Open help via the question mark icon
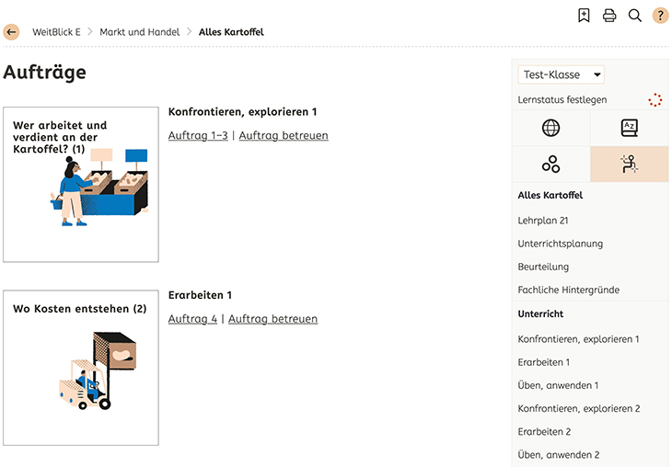The image size is (672, 467). (660, 16)
